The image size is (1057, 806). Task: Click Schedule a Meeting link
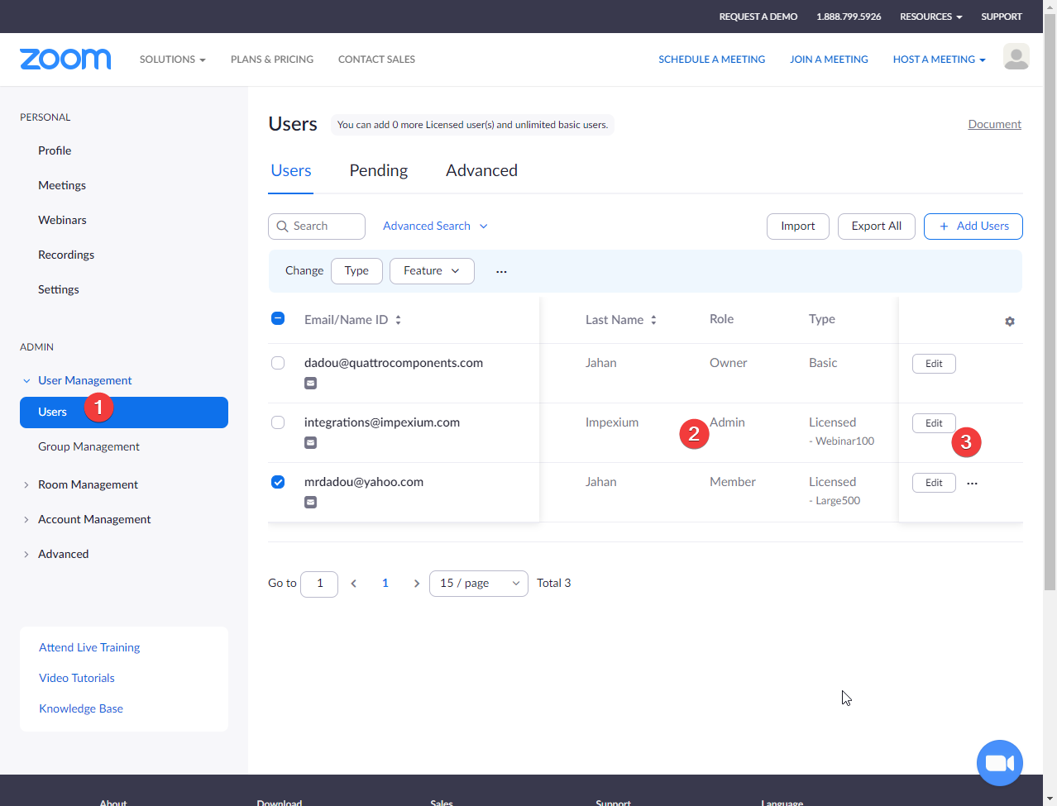[x=712, y=60]
